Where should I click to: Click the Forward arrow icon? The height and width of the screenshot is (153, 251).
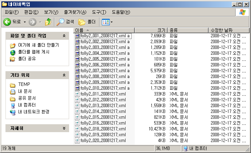pyautogui.click(x=32, y=22)
